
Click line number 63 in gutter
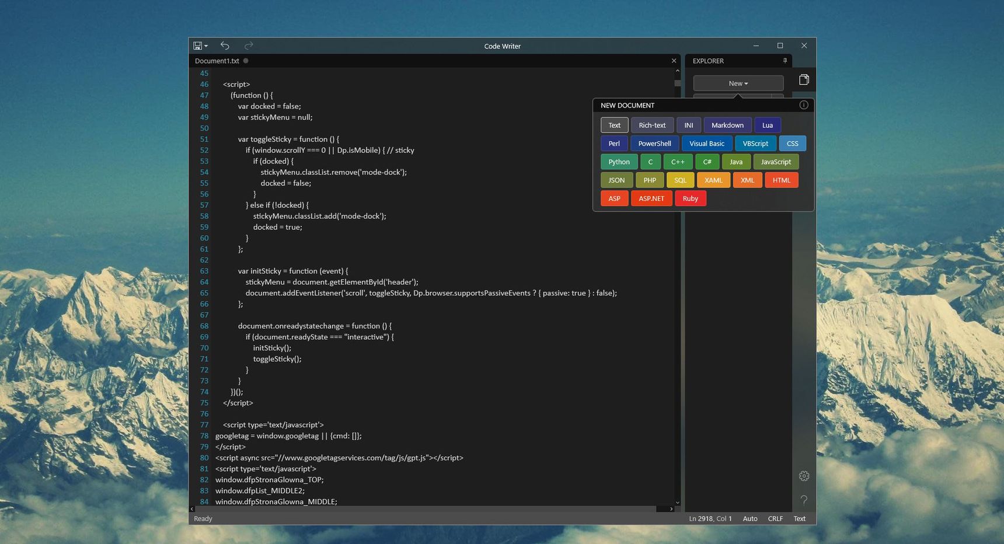[x=204, y=271]
